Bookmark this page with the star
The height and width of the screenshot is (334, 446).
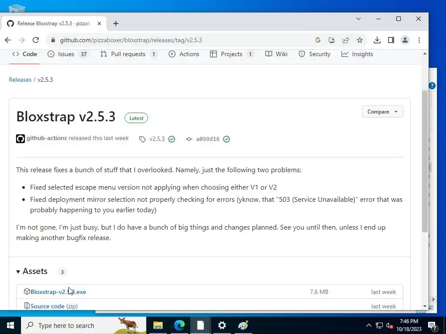[360, 40]
